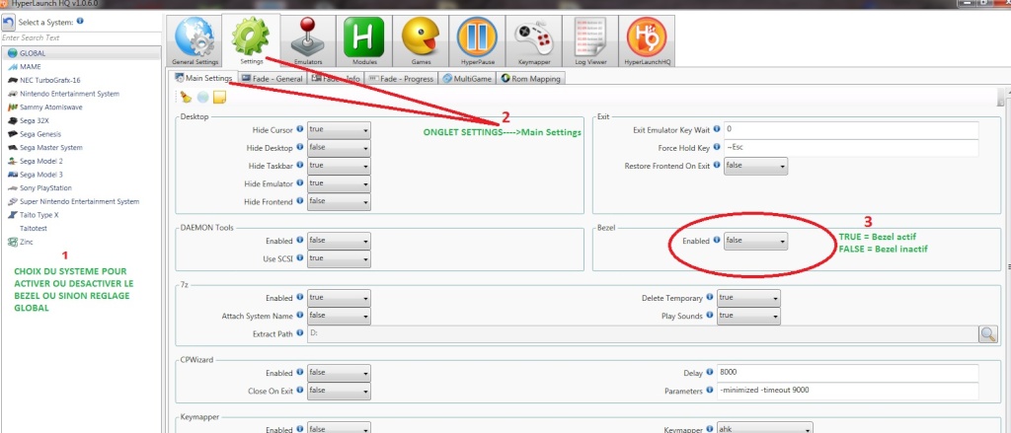Click the Exit Emulator Key Wait field
Viewport: 1011px width, 433px height.
click(851, 129)
